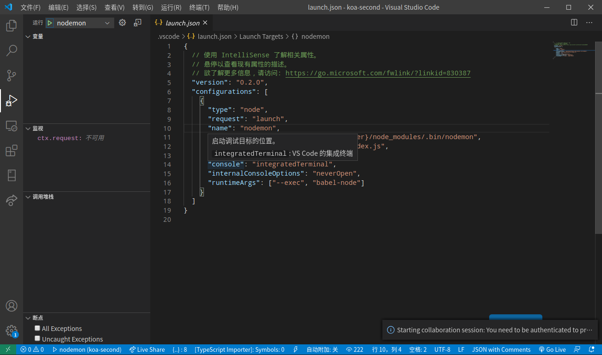The height and width of the screenshot is (355, 602).
Task: Open the Run and Debug view
Action: coord(12,100)
